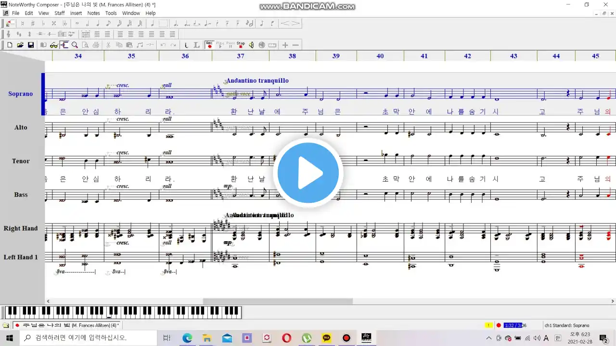This screenshot has height=346, width=616.
Task: Zoom in with the plus icon
Action: click(285, 45)
